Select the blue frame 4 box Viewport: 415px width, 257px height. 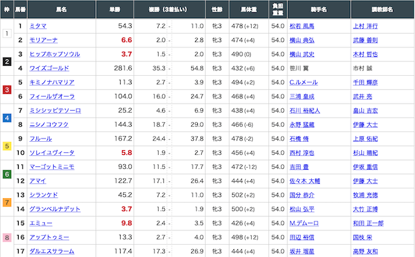click(7, 118)
